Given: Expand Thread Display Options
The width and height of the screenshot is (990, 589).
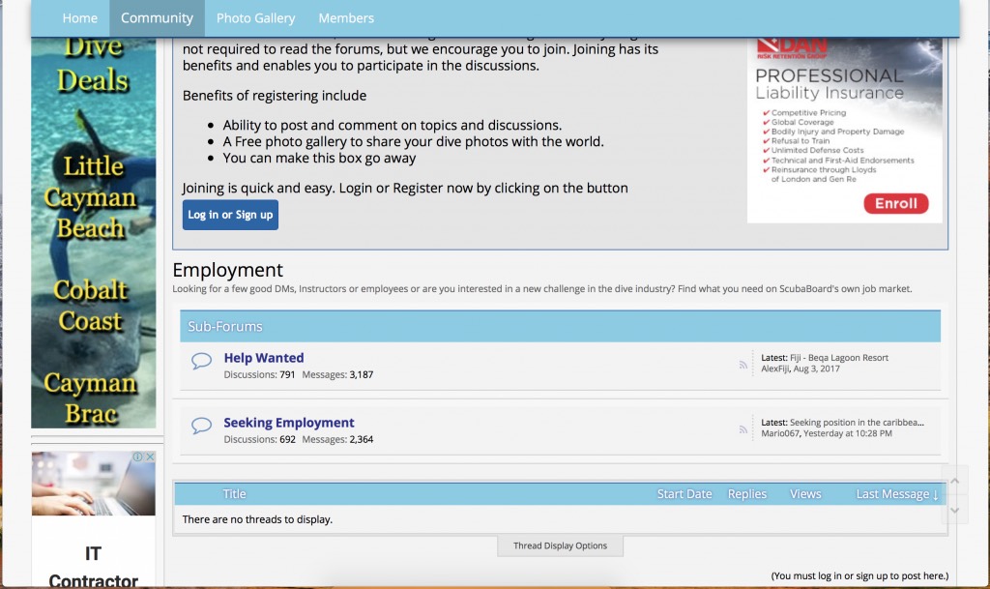Looking at the screenshot, I should point(560,545).
